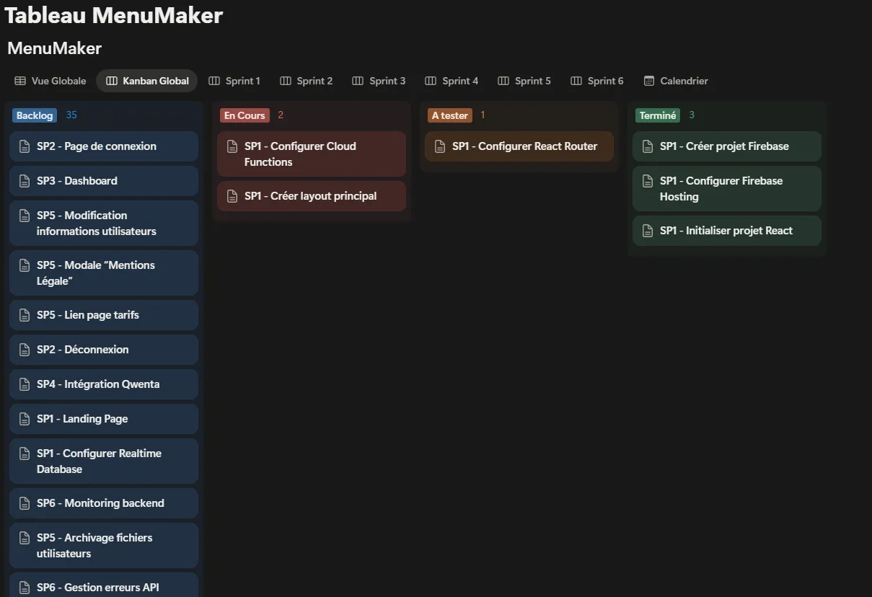Click the Backlog column label

click(x=35, y=115)
